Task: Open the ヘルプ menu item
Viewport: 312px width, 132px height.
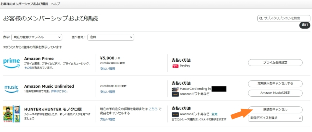Action: [x=55, y=4]
